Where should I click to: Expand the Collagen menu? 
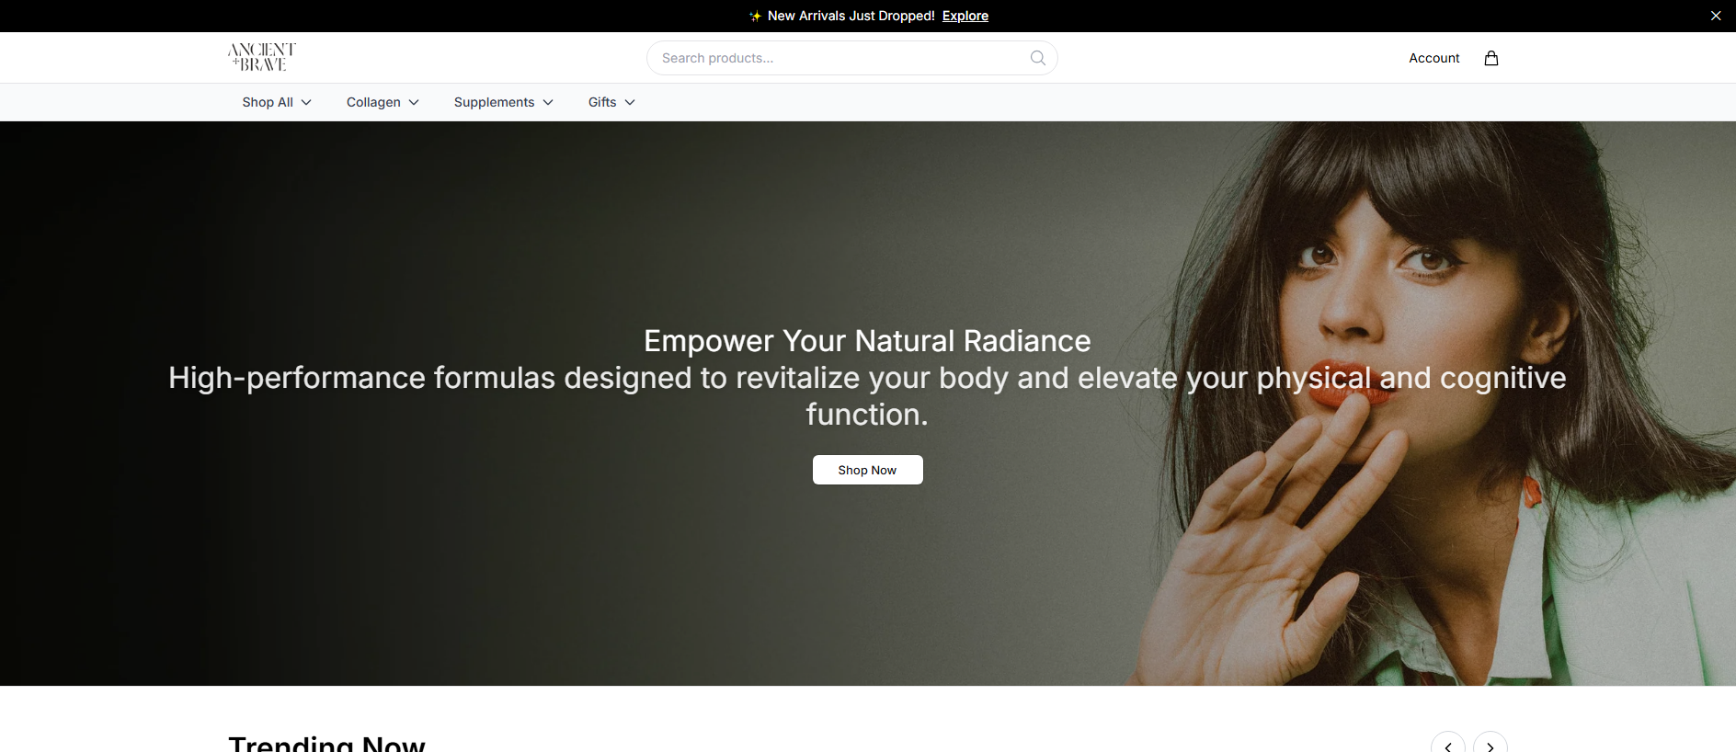(x=383, y=102)
